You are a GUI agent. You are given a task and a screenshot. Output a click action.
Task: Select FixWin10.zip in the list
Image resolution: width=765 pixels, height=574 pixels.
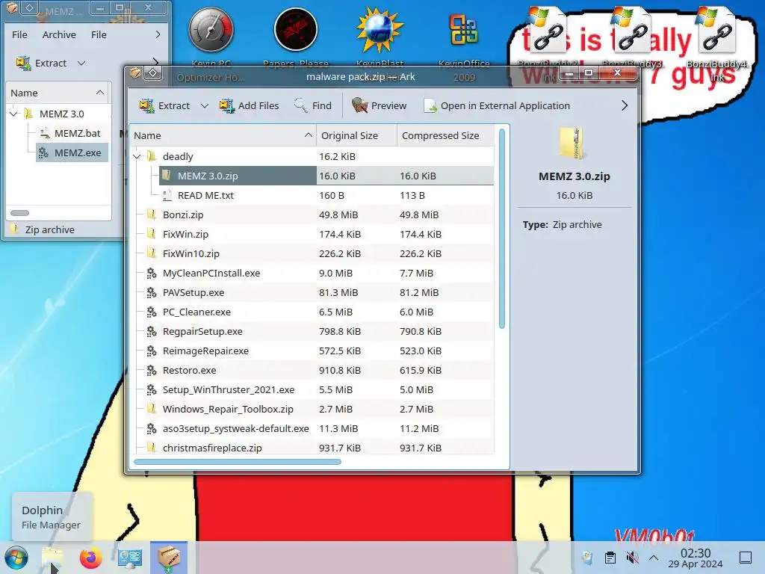click(x=191, y=254)
